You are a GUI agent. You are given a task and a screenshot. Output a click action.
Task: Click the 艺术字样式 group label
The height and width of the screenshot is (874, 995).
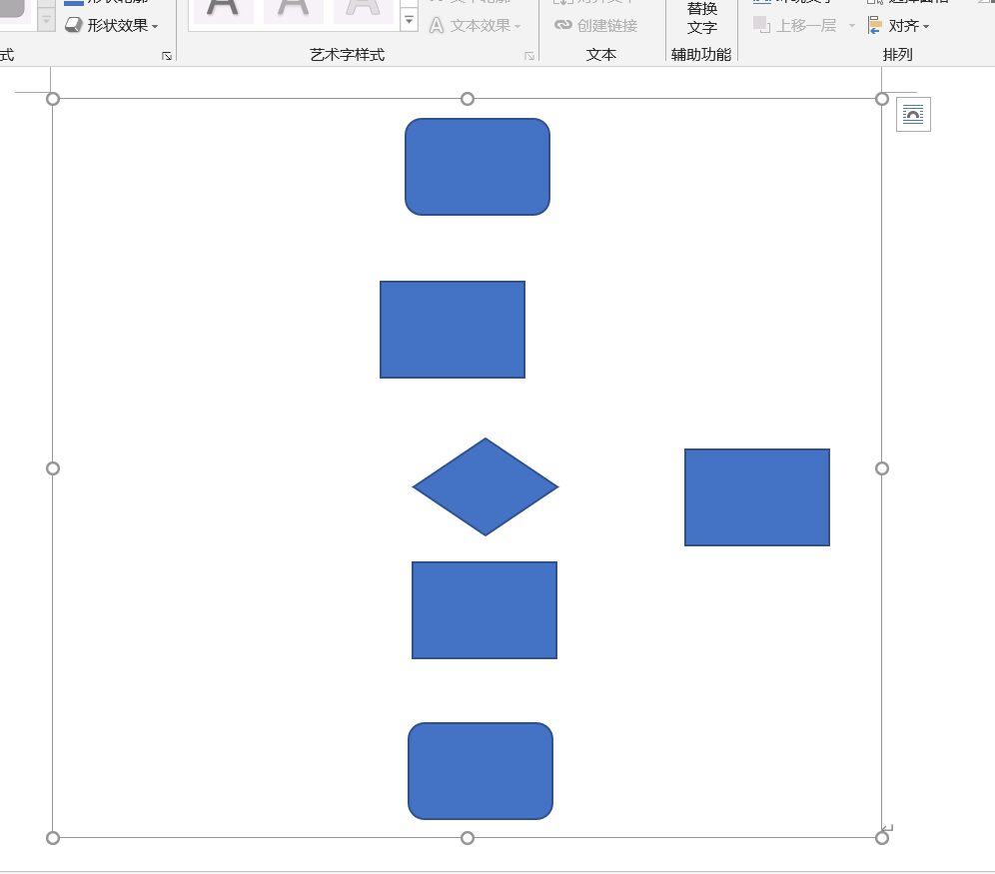(347, 55)
